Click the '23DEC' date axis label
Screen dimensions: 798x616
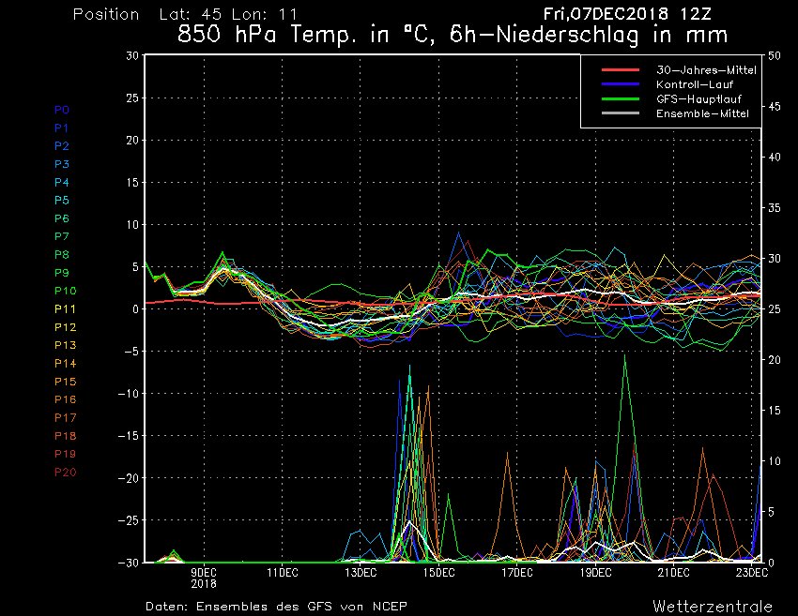752,573
